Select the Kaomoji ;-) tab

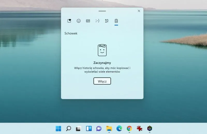(97, 21)
